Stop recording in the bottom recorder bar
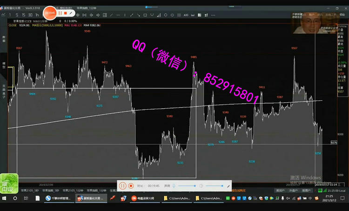Image resolution: width=349 pixels, height=211 pixels. (x=131, y=186)
